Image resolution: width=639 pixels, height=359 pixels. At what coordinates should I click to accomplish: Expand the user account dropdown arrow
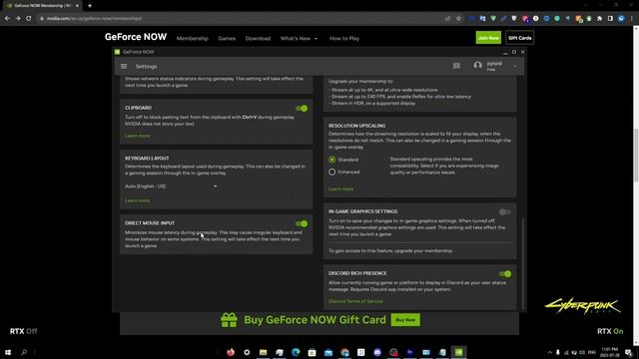point(515,66)
